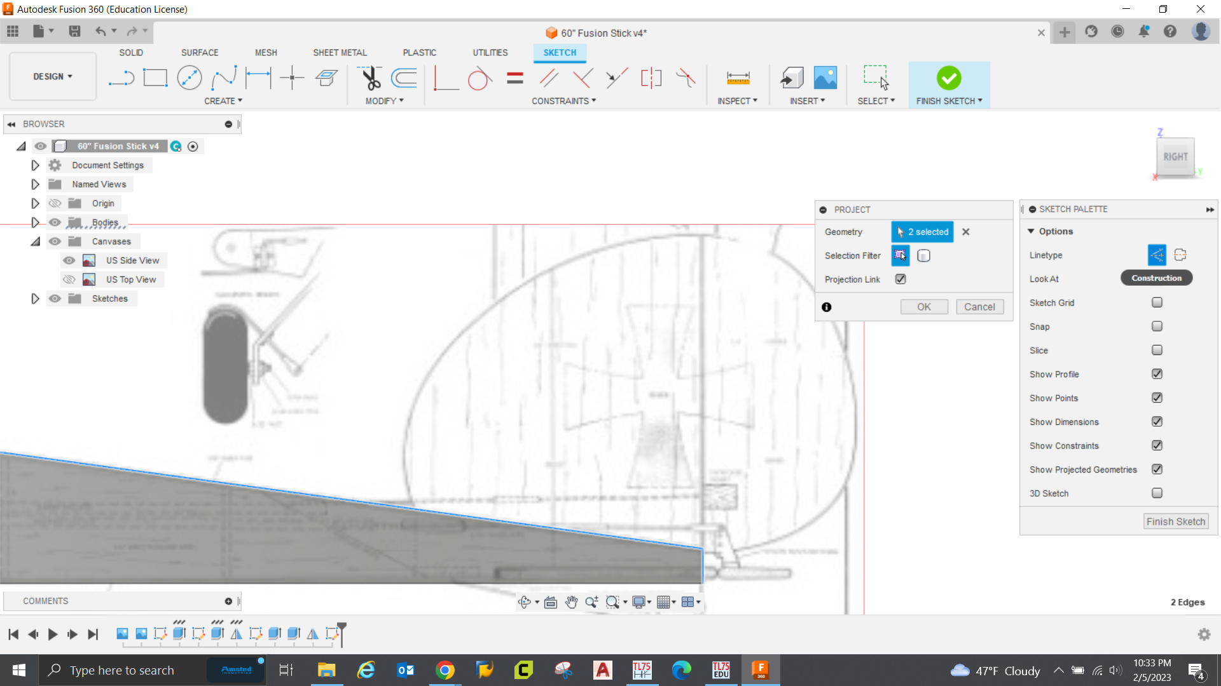Select the Rectangle sketch tool
Screen dimensions: 1221x686
pyautogui.click(x=155, y=78)
